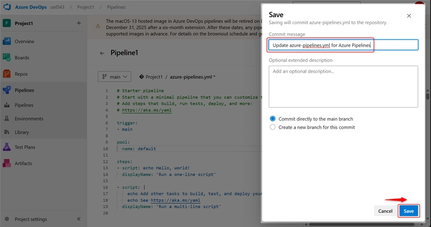This screenshot has width=431, height=227.
Task: Open the Repos section icon
Action: (7, 74)
